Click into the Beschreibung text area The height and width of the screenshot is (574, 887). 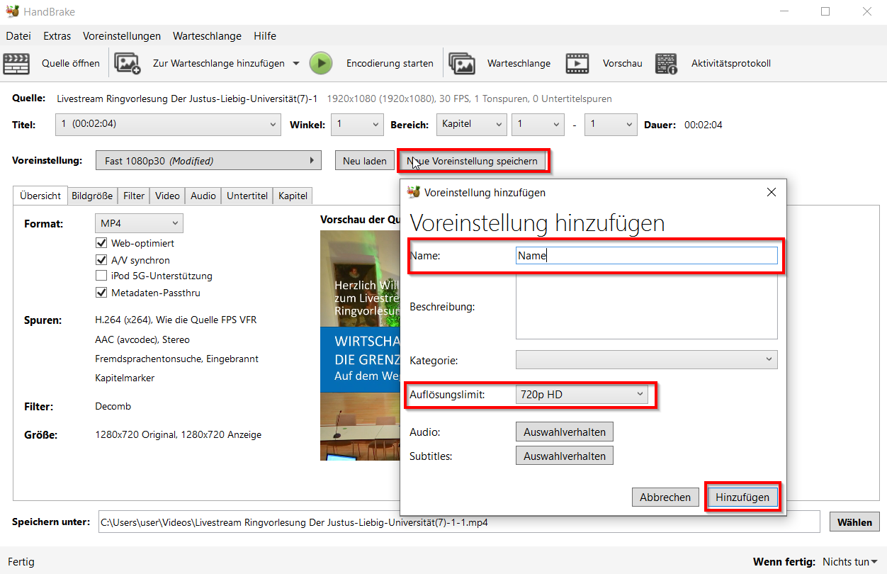click(646, 307)
